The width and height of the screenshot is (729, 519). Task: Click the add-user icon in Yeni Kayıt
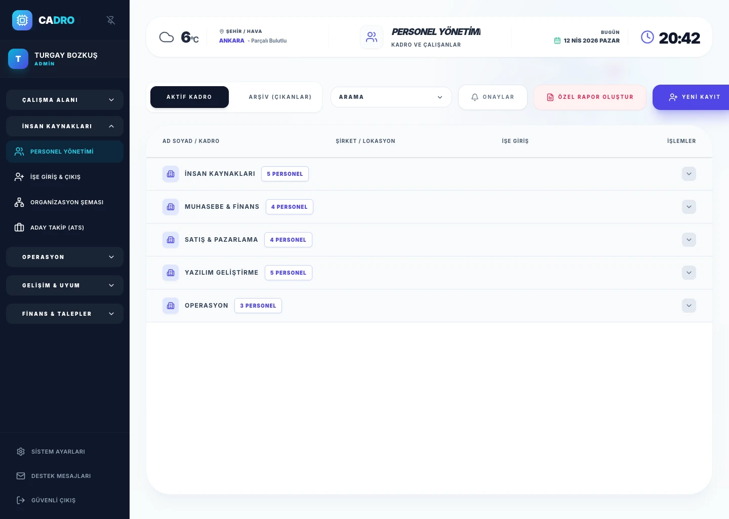pyautogui.click(x=673, y=97)
